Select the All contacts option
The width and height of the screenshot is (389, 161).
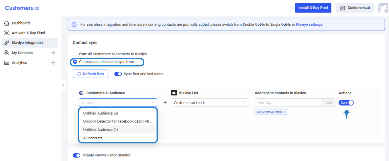pyautogui.click(x=93, y=138)
